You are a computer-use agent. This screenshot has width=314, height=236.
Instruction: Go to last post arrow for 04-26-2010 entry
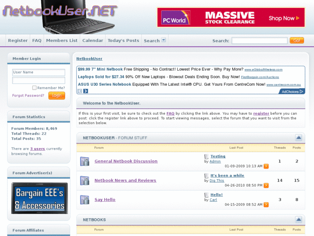click(x=266, y=185)
